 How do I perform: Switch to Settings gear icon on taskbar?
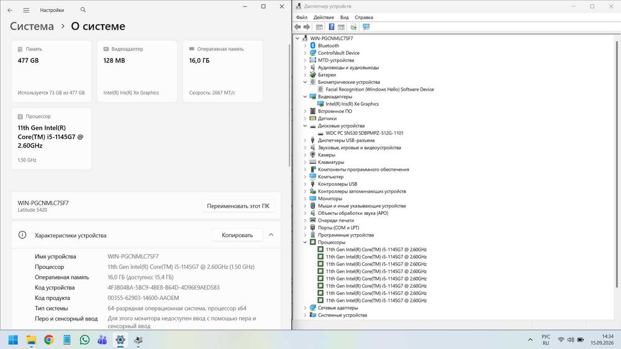pos(120,340)
